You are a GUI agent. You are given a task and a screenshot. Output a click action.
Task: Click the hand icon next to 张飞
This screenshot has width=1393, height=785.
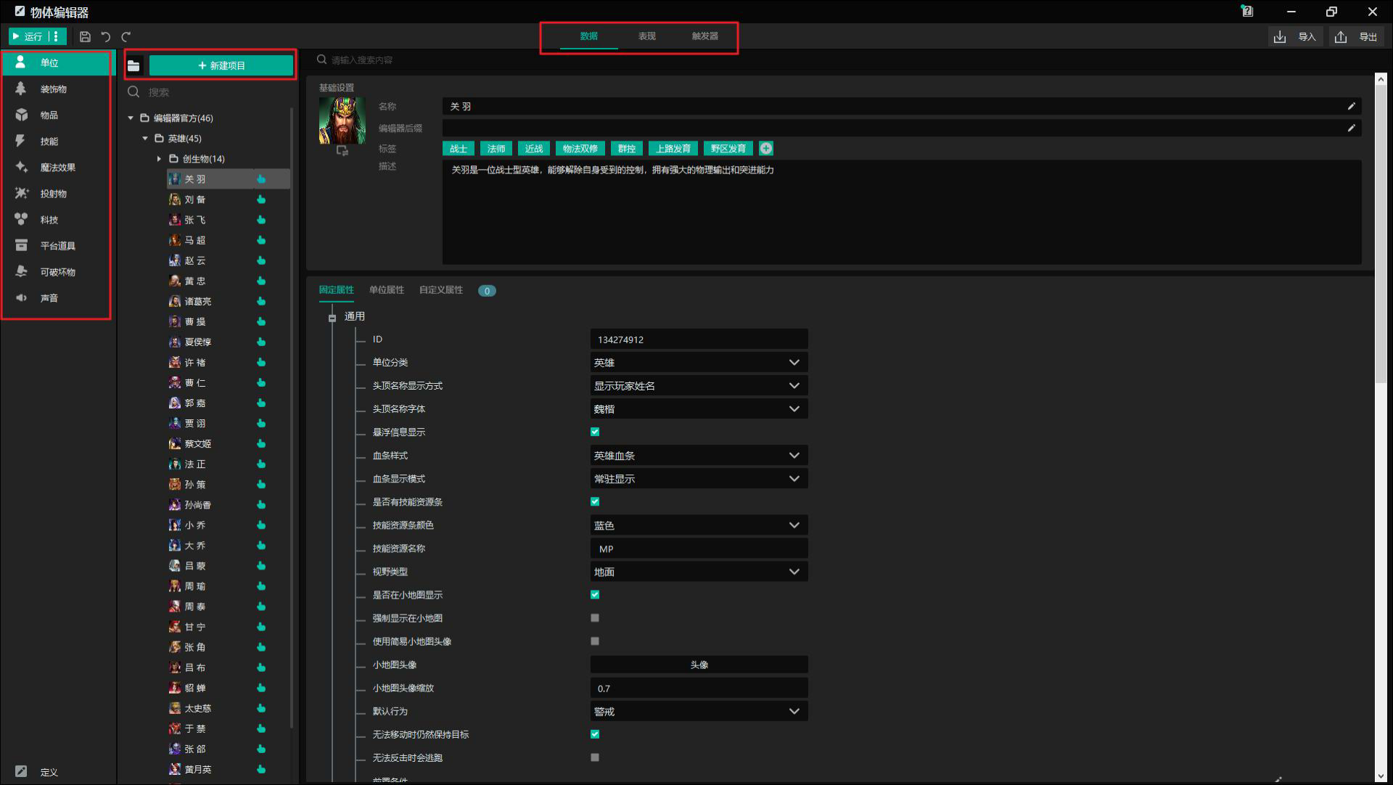point(261,220)
